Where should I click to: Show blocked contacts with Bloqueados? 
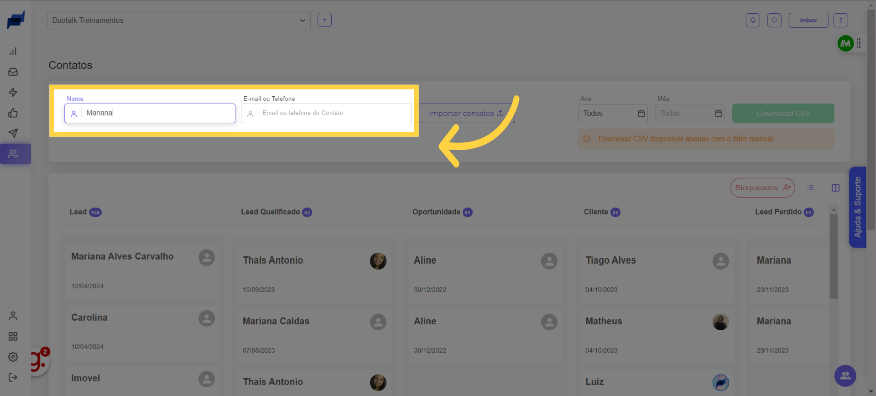pyautogui.click(x=762, y=188)
